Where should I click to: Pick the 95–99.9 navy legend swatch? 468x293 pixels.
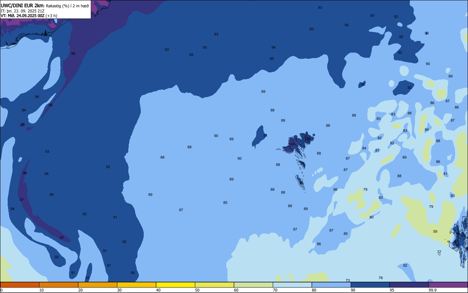(x=409, y=285)
